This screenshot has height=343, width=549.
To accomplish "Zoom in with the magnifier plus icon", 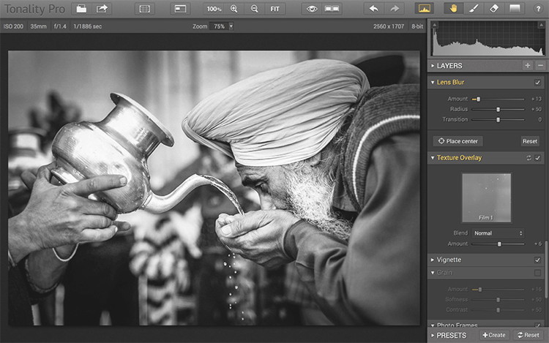I will 234,9.
